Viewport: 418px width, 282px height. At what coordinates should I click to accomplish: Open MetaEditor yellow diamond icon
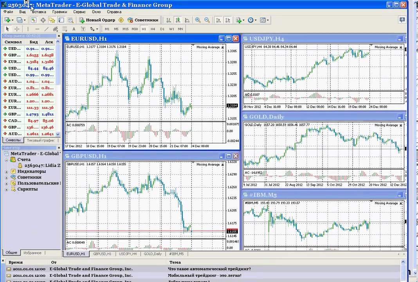pyautogui.click(x=121, y=20)
